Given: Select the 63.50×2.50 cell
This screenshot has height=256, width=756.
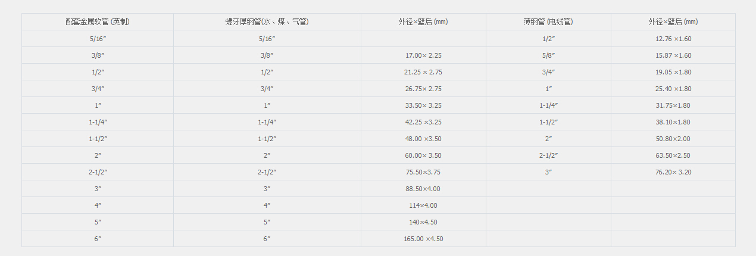Looking at the screenshot, I should tap(673, 155).
